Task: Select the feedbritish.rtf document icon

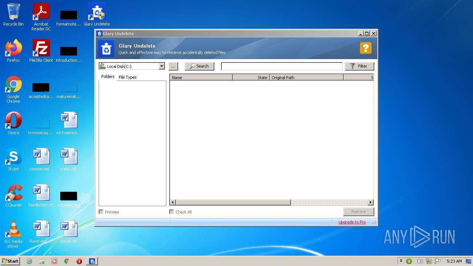Action: (x=41, y=196)
